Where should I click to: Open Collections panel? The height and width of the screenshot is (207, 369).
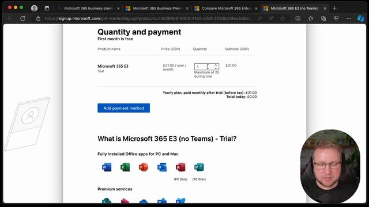click(323, 18)
